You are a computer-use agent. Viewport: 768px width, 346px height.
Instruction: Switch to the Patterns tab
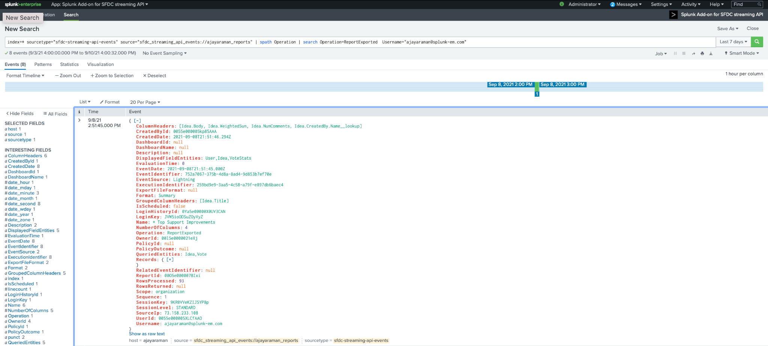pos(43,64)
